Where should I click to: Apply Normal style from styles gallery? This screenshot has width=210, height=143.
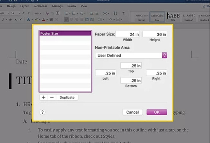(x=141, y=17)
